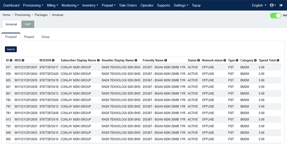This screenshot has height=144, width=287.
Task: Click row ID 793
Action: click(x=9, y=126)
